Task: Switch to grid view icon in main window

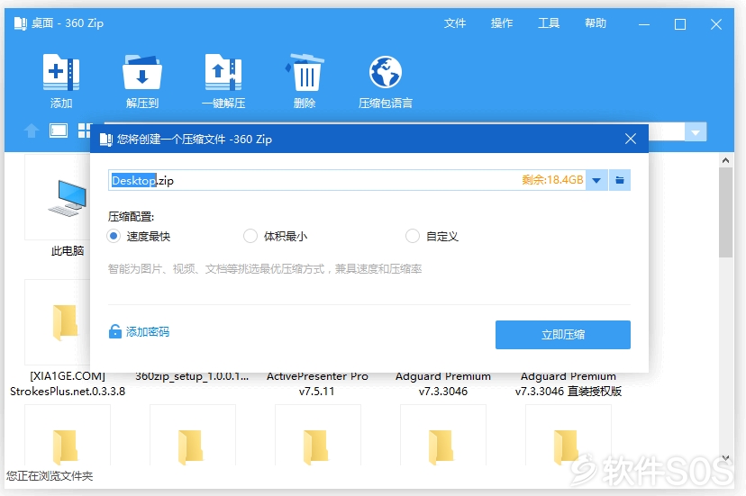Action: (84, 131)
